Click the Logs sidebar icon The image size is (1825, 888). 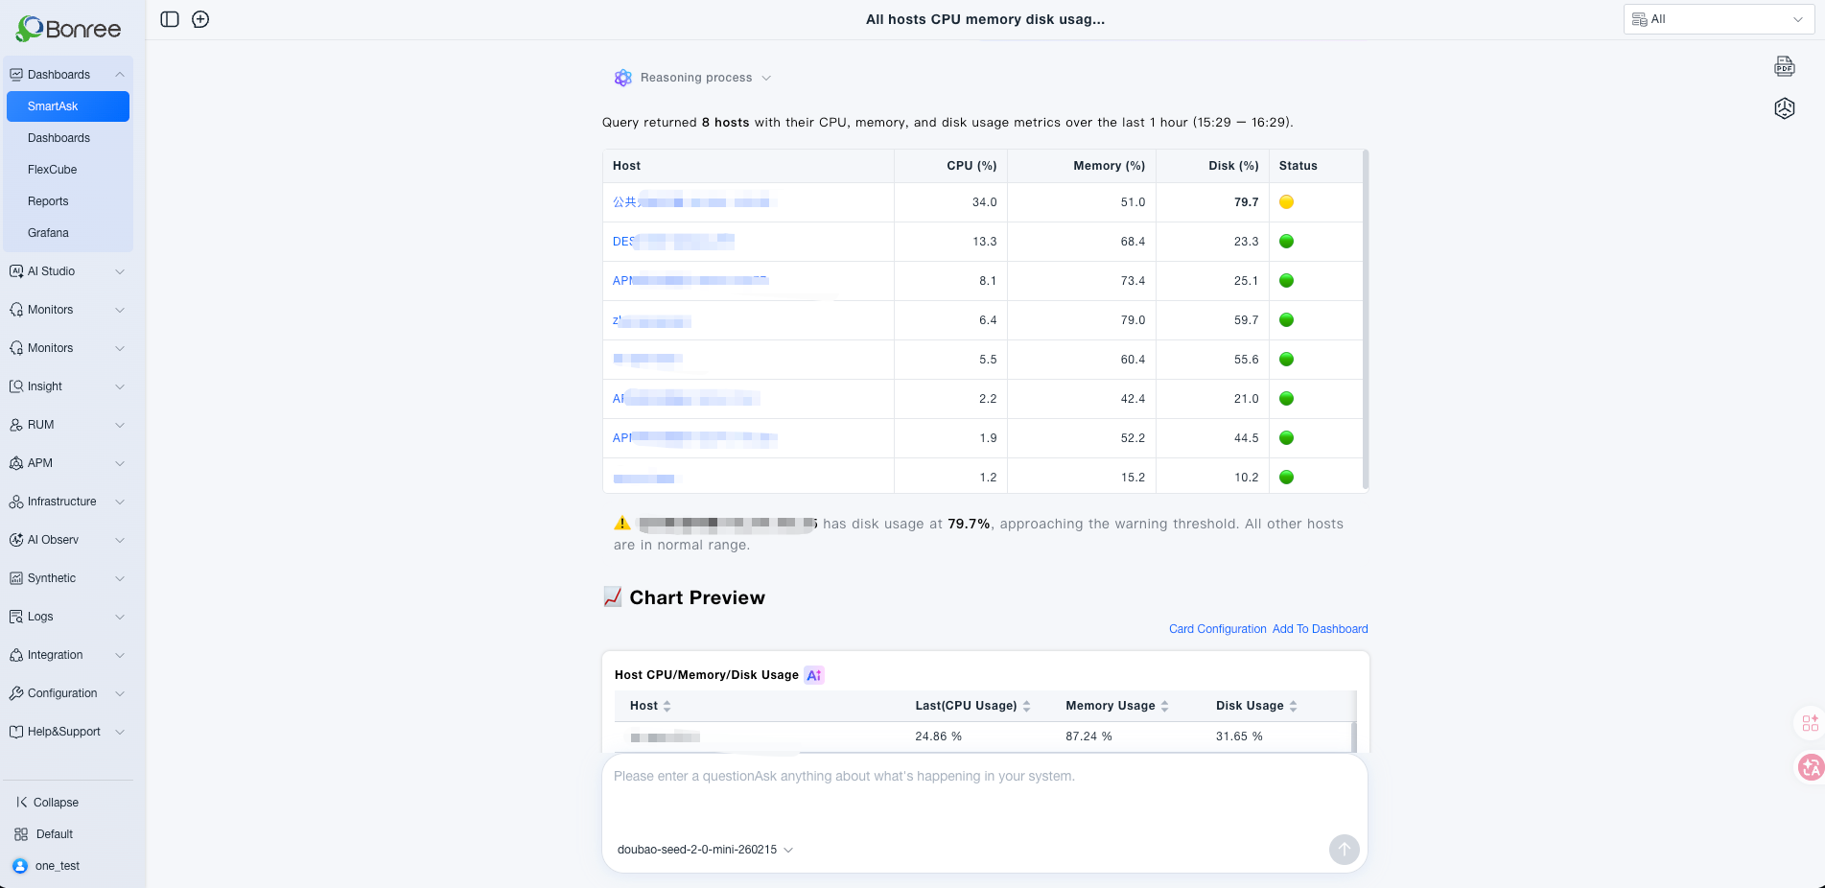coord(16,617)
